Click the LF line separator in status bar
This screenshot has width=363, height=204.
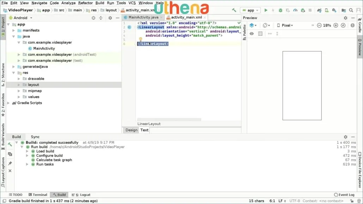(x=282, y=201)
